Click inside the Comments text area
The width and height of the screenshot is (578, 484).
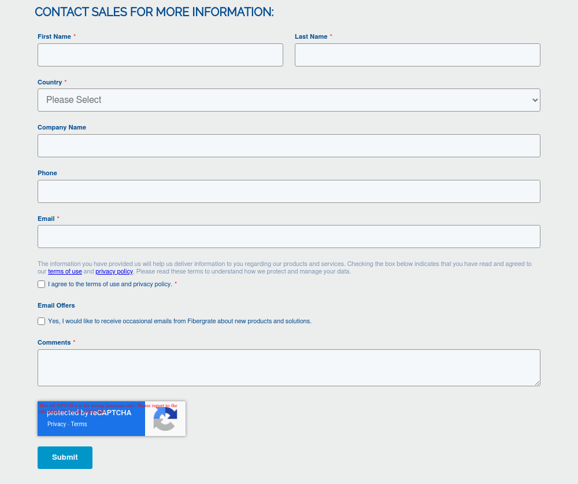pos(289,368)
